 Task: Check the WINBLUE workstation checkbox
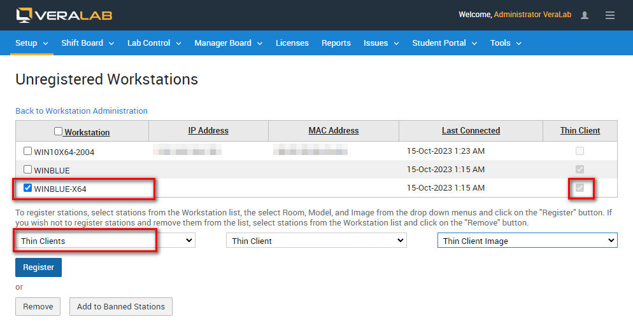coord(27,170)
